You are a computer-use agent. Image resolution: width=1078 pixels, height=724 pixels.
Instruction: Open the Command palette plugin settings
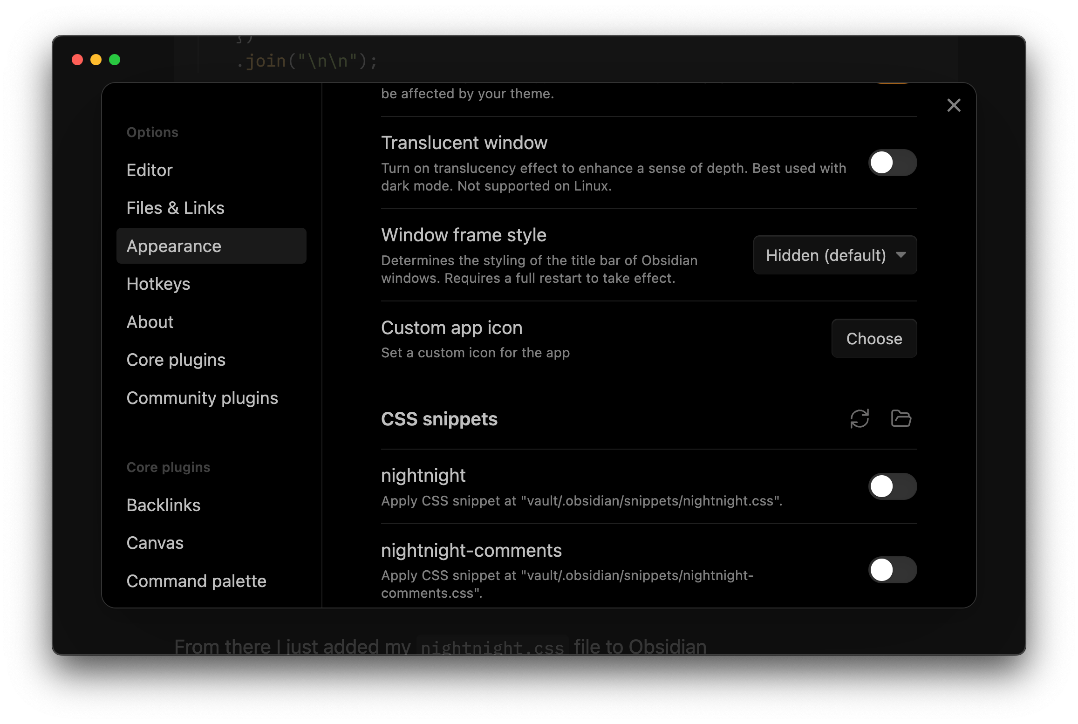pos(212,581)
